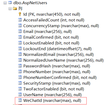
Task: Click the primary key icon beside Id
Action: (20, 14)
